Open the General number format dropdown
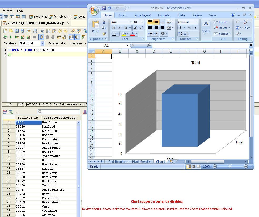This screenshot has height=217, width=259. [x=196, y=22]
